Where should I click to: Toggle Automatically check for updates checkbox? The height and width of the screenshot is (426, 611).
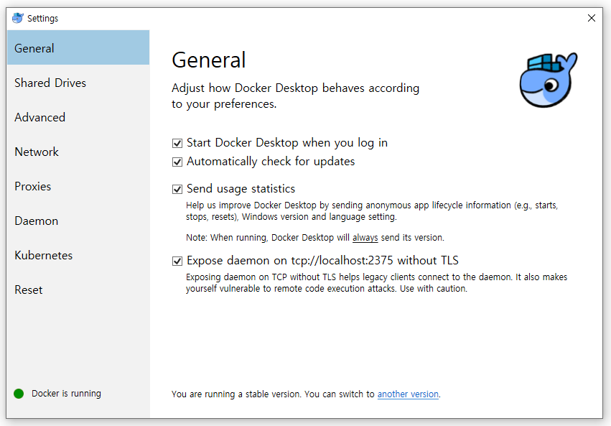177,162
